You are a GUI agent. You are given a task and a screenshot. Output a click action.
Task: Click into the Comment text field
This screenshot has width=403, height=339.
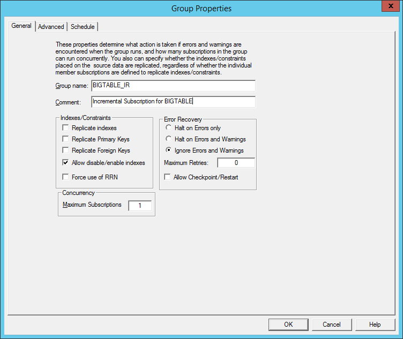173,101
